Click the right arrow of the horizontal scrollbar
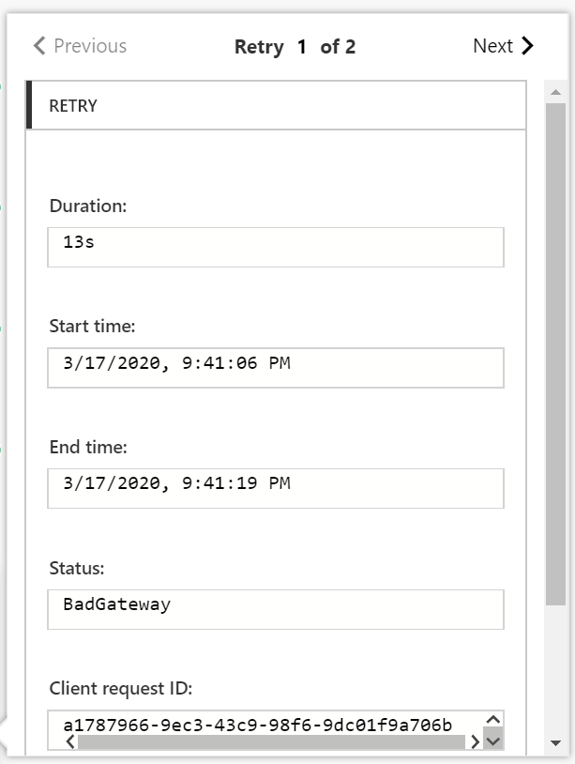The height and width of the screenshot is (764, 575). click(x=476, y=742)
